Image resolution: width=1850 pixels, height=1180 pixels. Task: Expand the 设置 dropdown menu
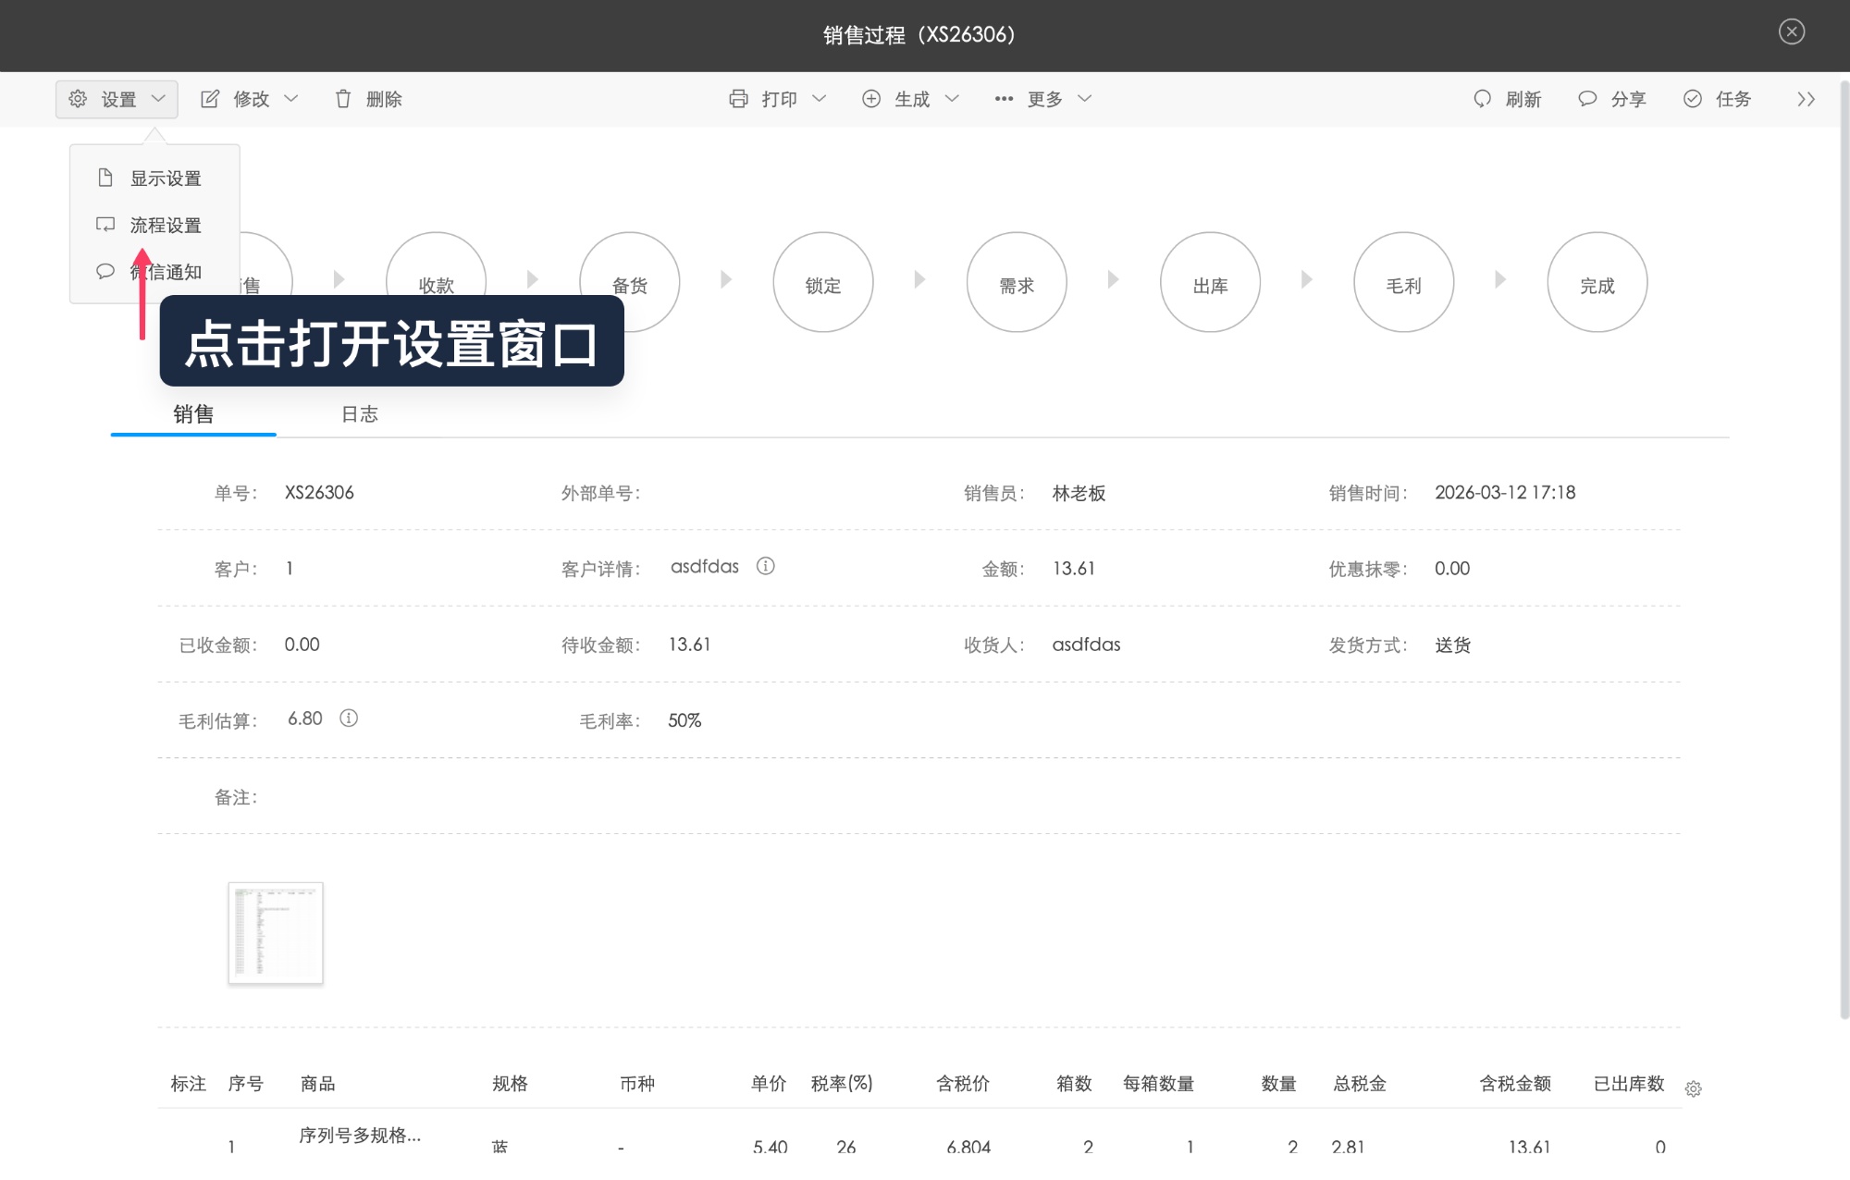click(x=117, y=98)
